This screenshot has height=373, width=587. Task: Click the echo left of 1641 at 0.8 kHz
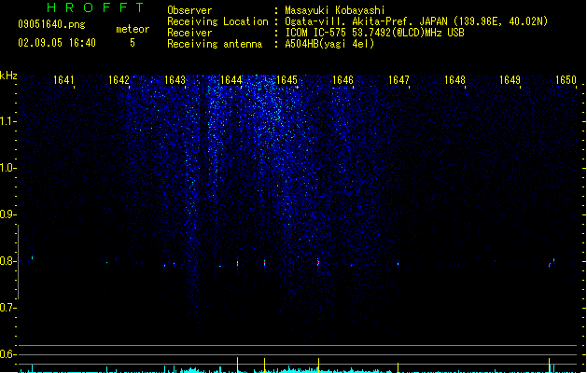[x=32, y=257]
